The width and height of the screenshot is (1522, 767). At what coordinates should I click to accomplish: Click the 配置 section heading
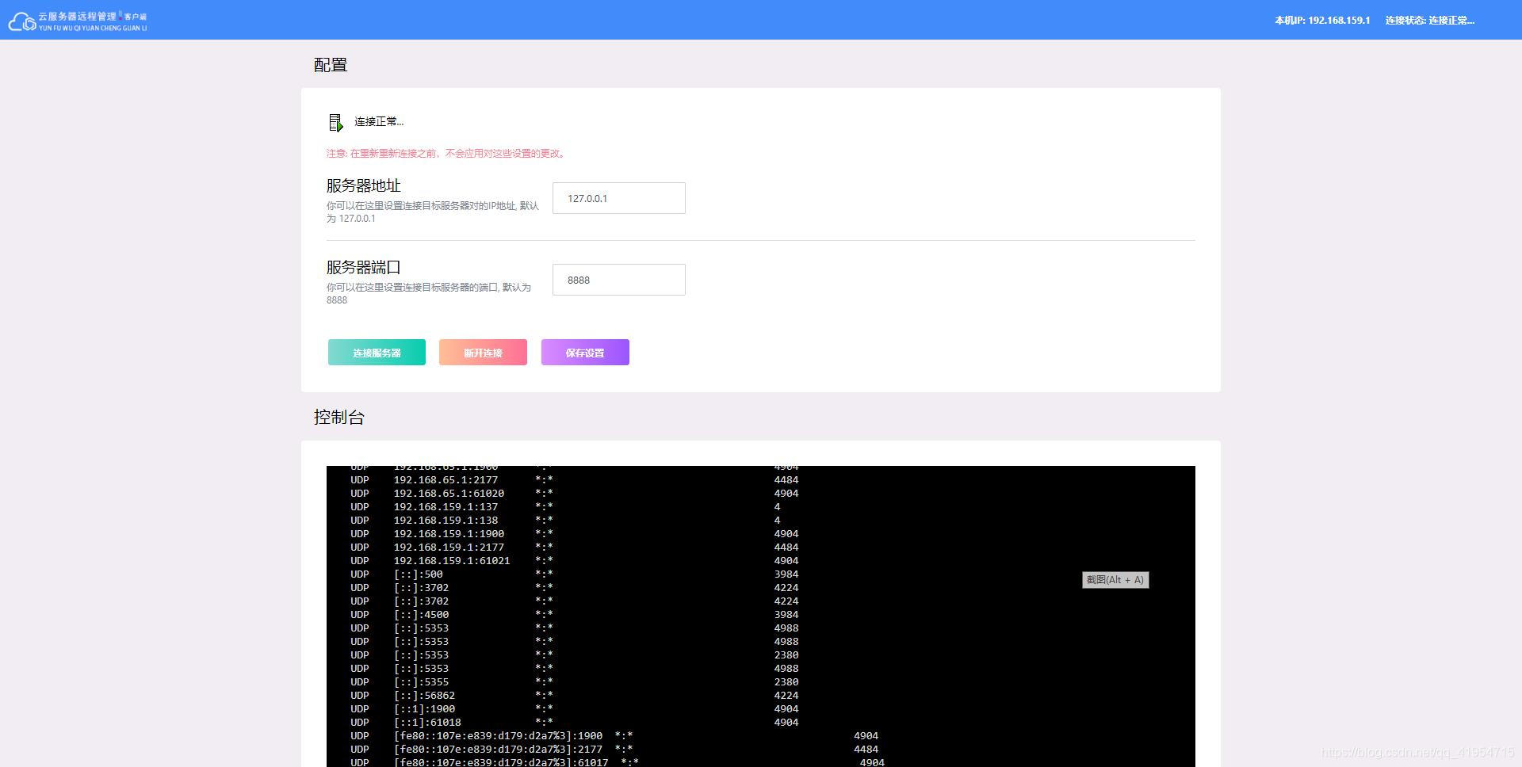tap(331, 65)
